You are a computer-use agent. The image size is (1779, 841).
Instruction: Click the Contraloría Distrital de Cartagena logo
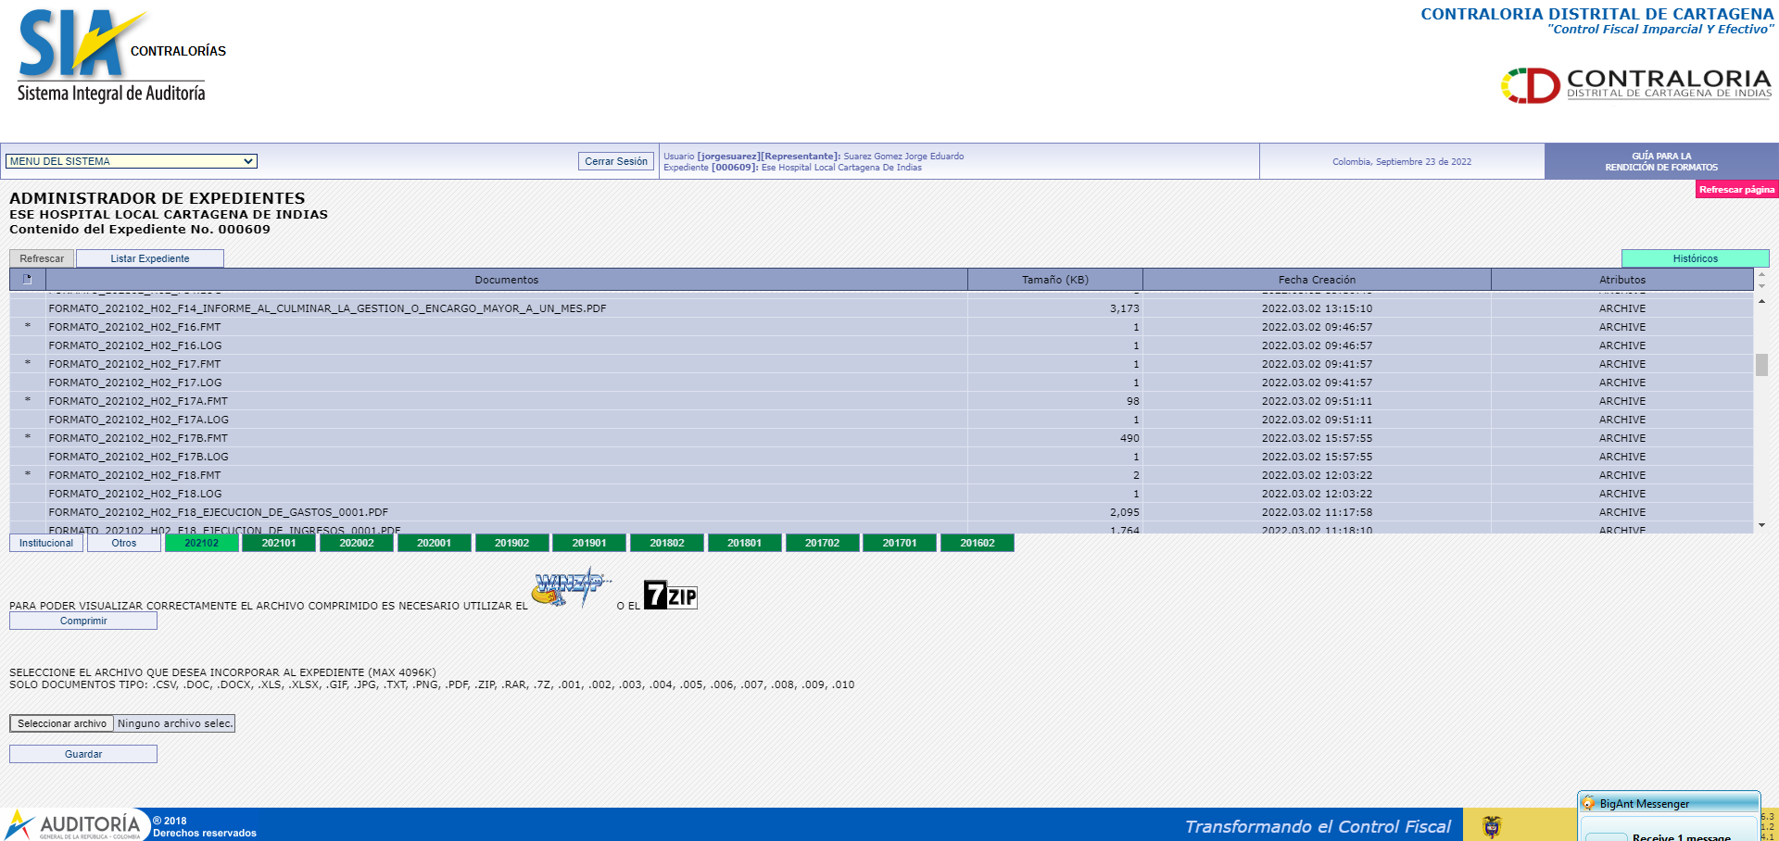(1635, 84)
